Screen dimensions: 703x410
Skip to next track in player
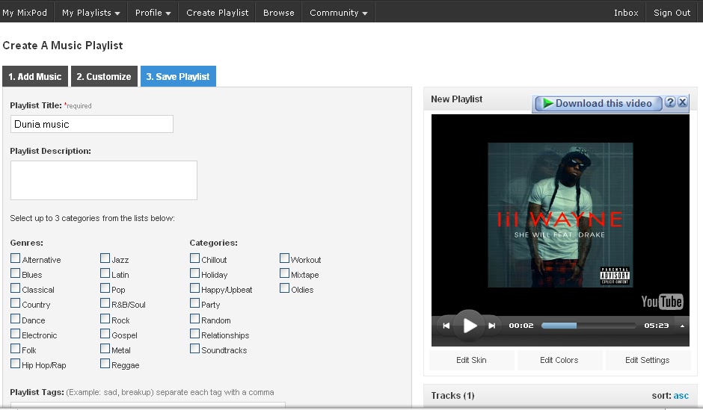(492, 326)
